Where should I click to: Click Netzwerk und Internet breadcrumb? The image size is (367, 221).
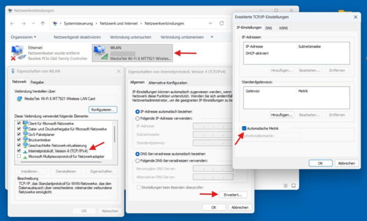119,23
